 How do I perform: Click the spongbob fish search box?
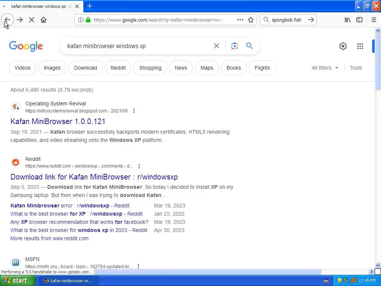[288, 20]
